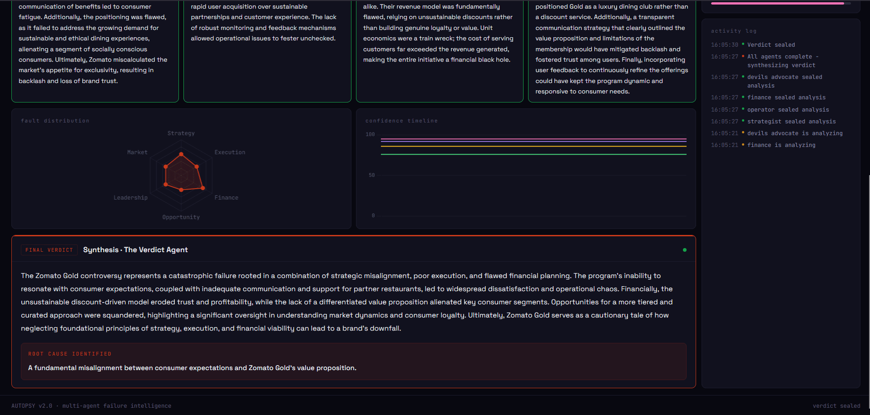This screenshot has width=870, height=415.
Task: Click the card text about flawed revenue model
Action: click(439, 33)
